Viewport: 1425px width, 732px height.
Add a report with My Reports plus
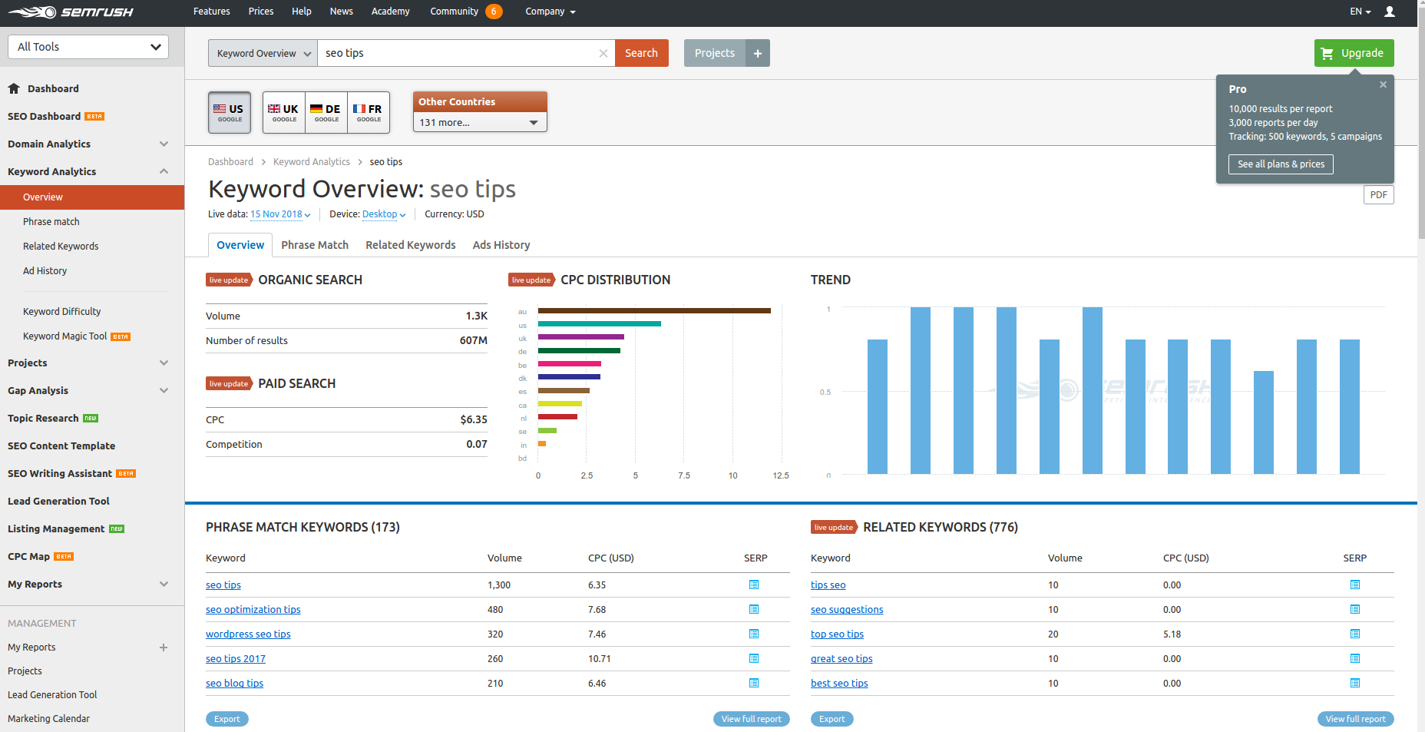(164, 648)
